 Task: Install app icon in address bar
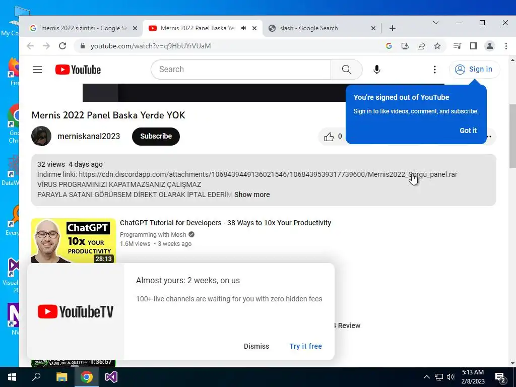pyautogui.click(x=405, y=46)
